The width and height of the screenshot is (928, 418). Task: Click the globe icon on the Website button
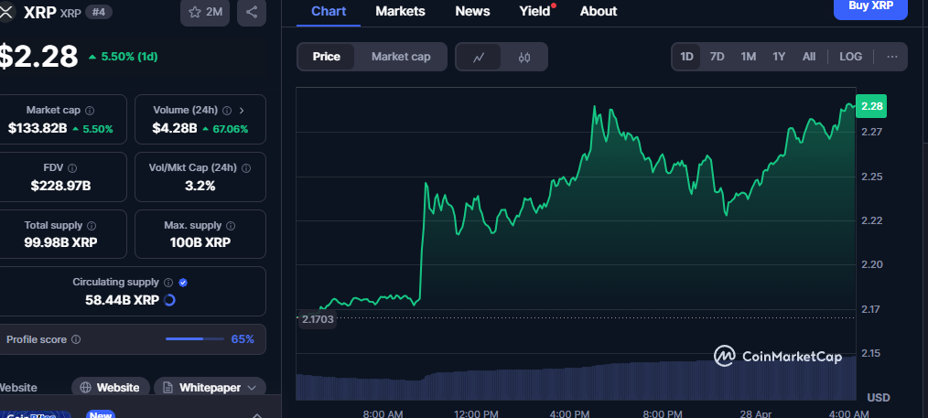click(x=85, y=388)
